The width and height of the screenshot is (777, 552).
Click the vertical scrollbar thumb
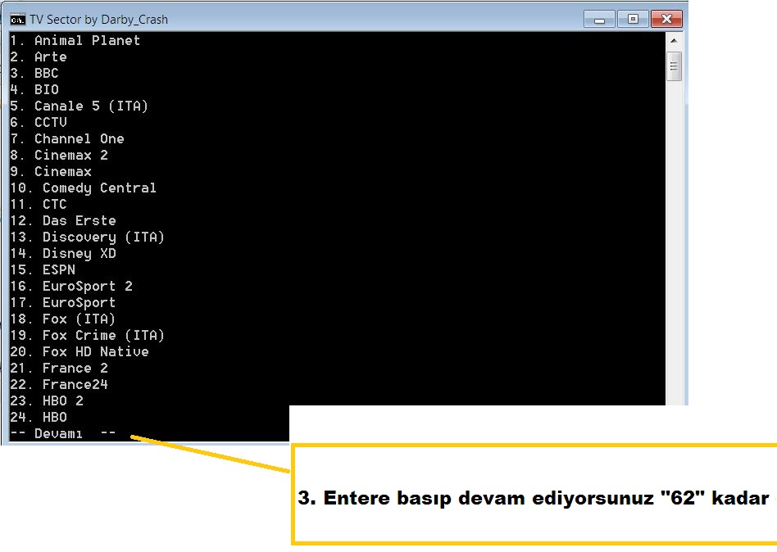click(x=674, y=66)
